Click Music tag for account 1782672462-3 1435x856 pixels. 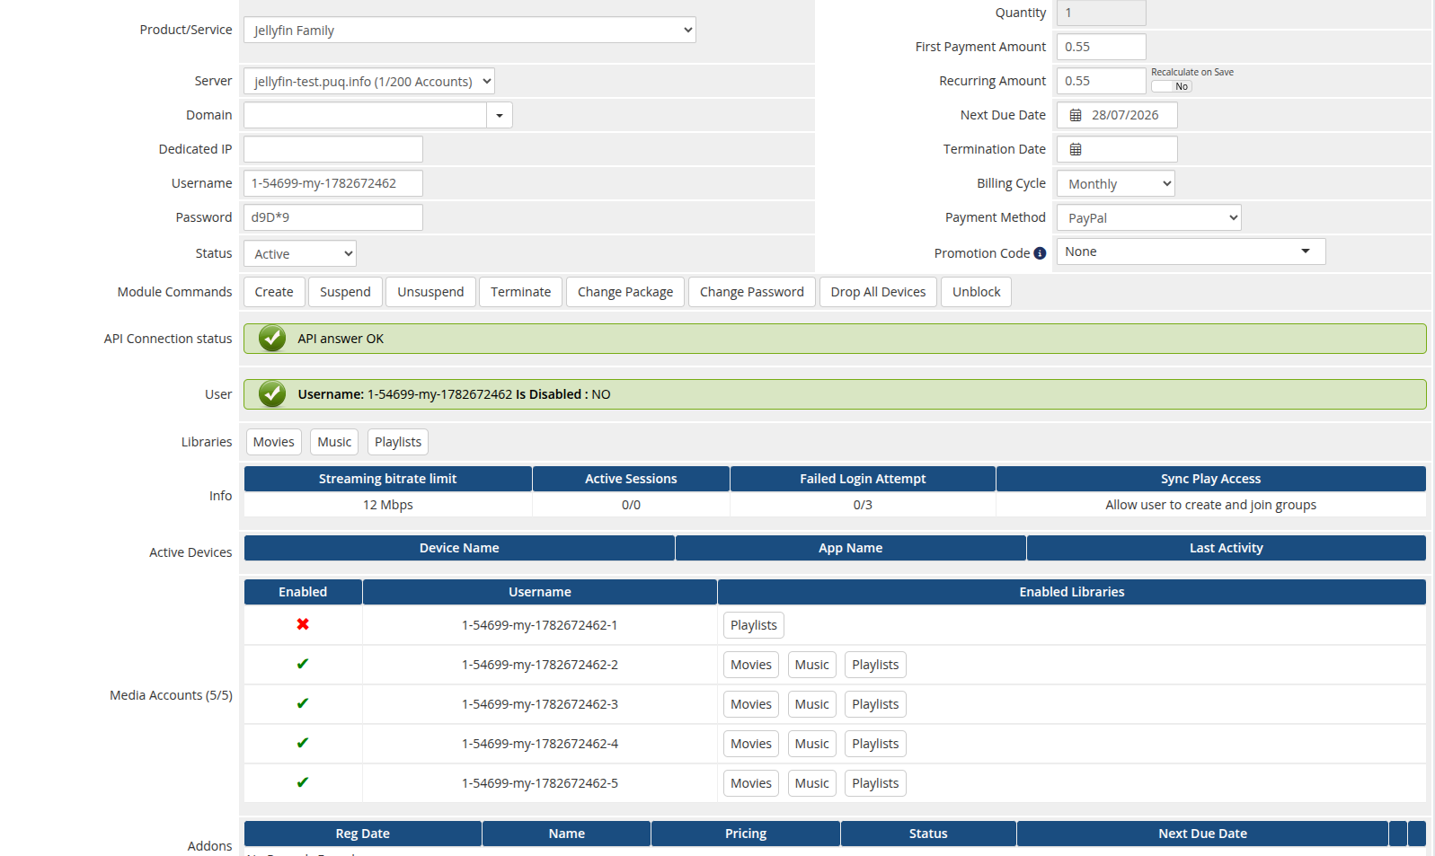coord(812,704)
